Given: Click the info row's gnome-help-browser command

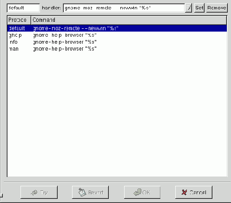Looking at the screenshot, I should pyautogui.click(x=65, y=42).
